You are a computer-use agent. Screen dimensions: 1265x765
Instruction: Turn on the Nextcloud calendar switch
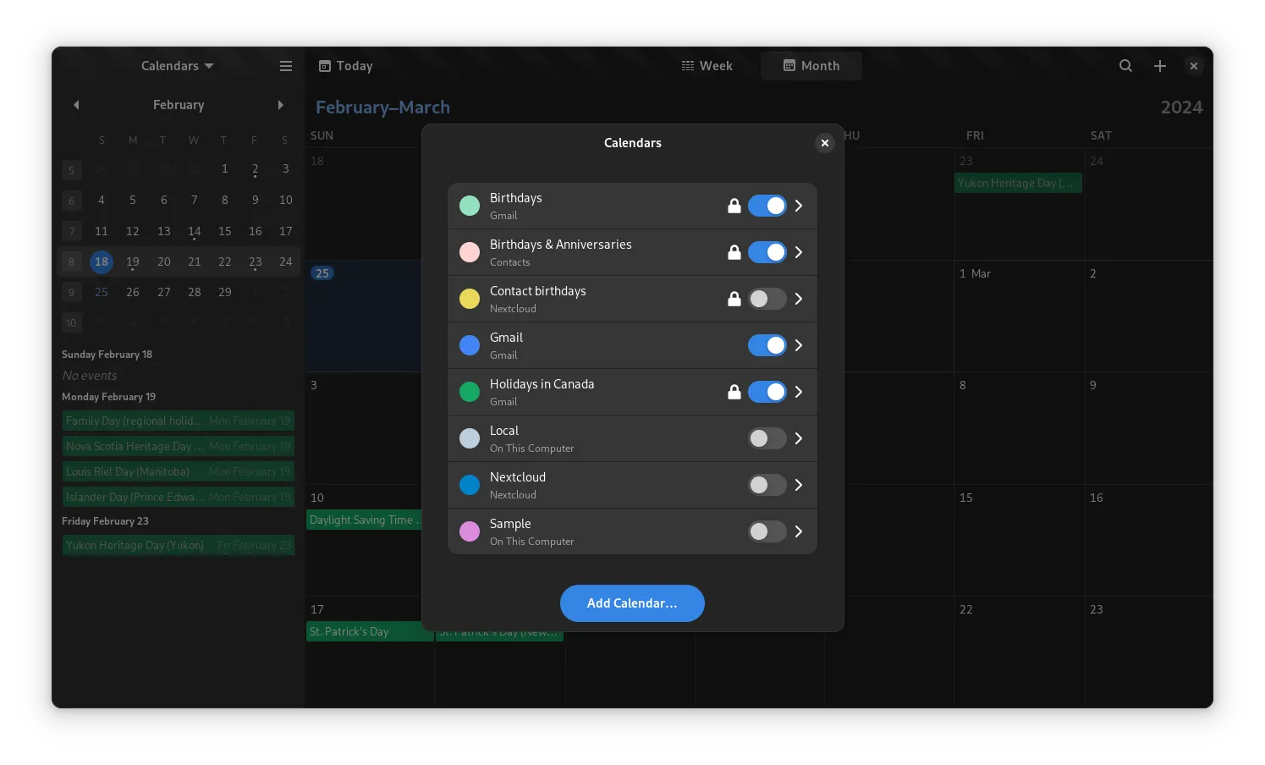[767, 485]
